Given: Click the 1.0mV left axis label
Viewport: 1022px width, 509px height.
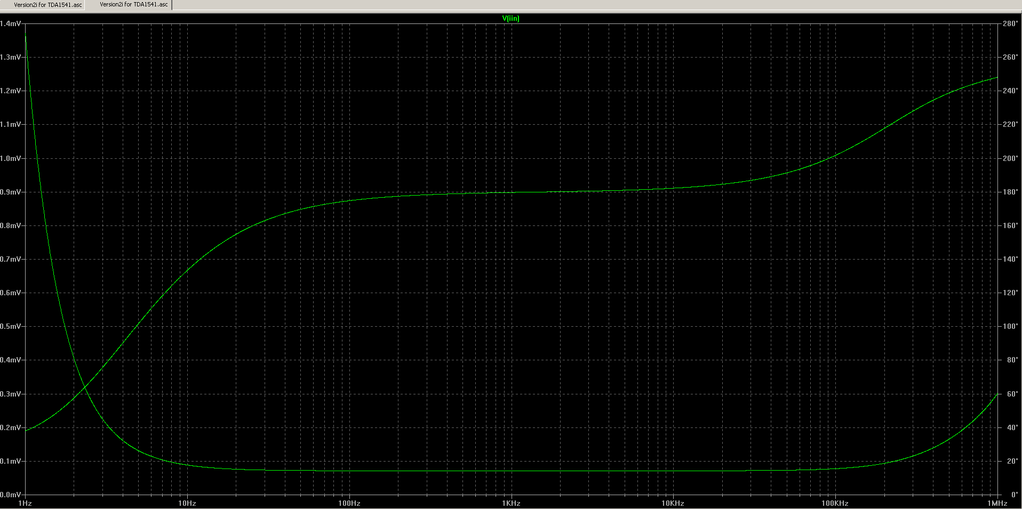Looking at the screenshot, I should [11, 158].
